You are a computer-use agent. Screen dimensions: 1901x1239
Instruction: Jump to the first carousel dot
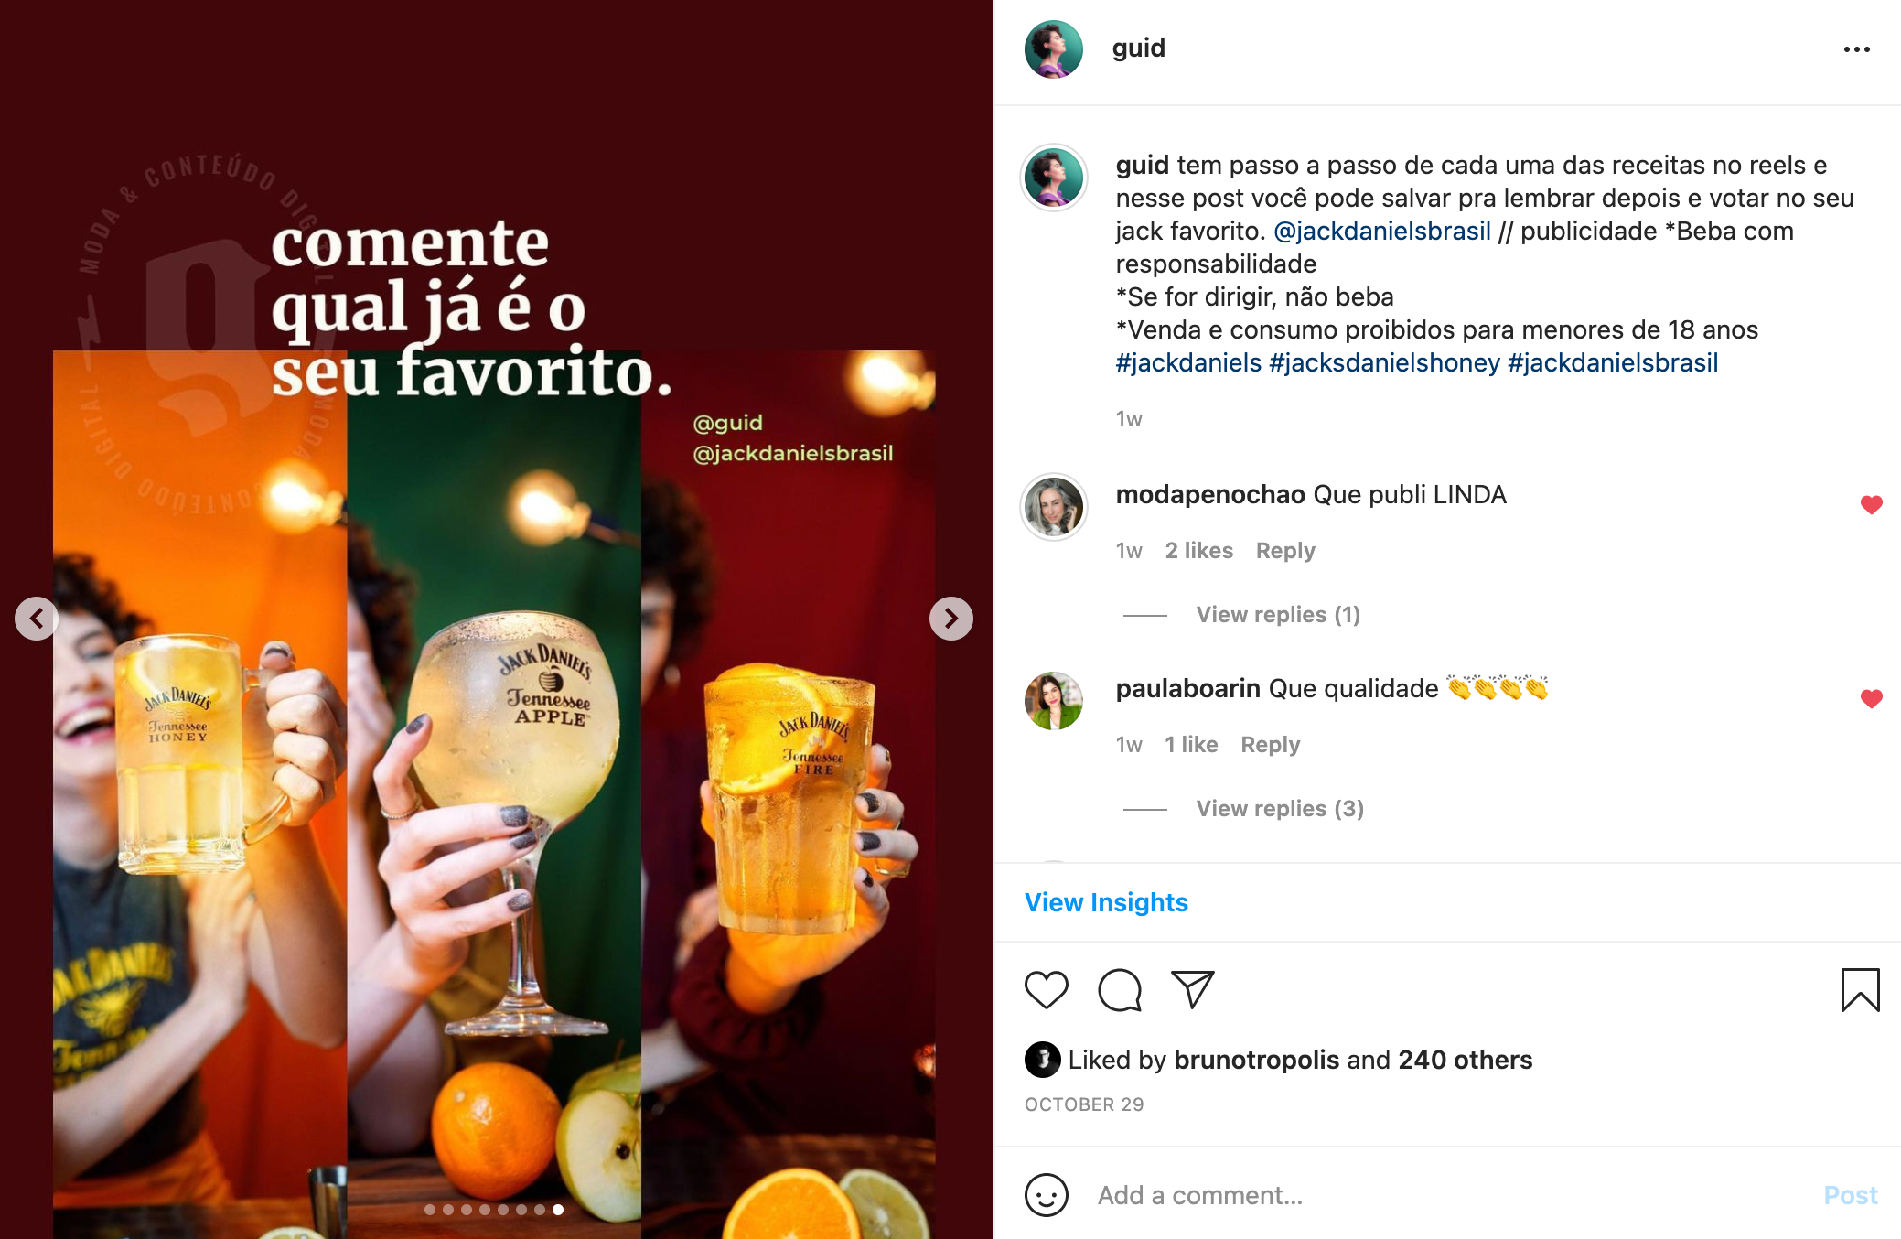(430, 1210)
